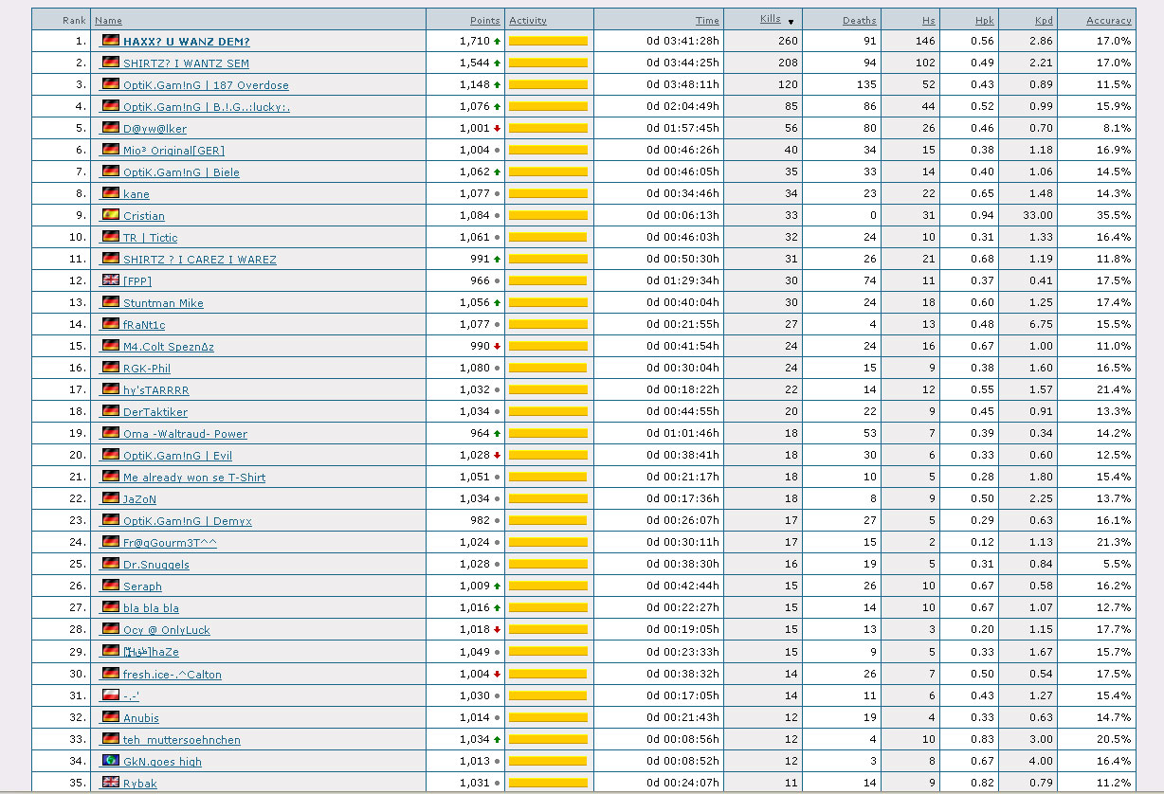Image resolution: width=1164 pixels, height=794 pixels.
Task: Click red down arrow in D@yw@lker row
Action: (497, 129)
